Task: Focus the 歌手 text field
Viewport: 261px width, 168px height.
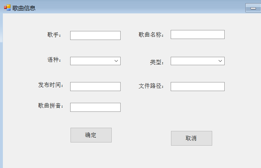Action: point(95,35)
